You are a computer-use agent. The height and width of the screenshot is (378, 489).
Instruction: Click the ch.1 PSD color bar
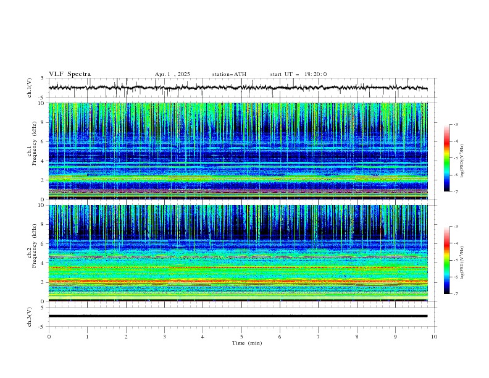pos(447,158)
